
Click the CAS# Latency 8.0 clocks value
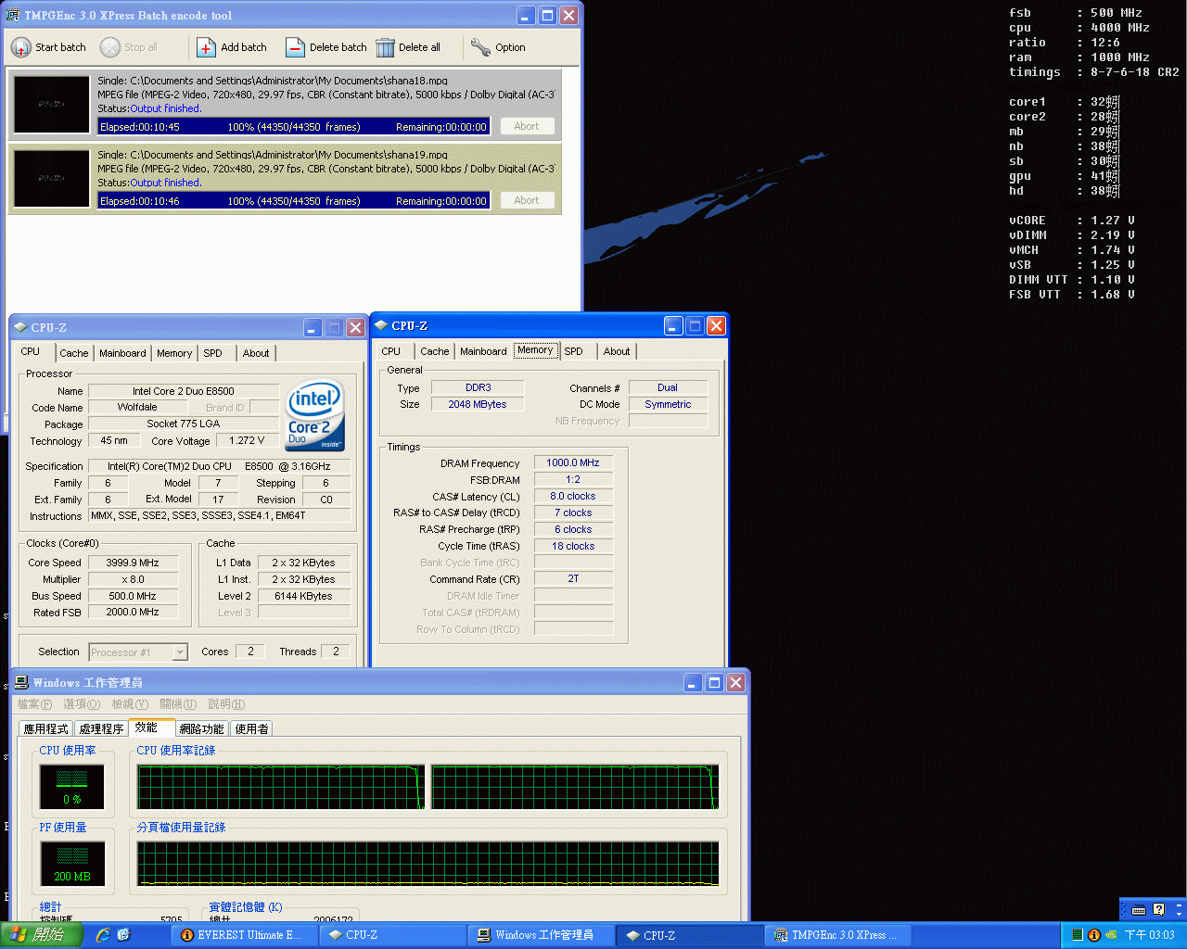[573, 496]
